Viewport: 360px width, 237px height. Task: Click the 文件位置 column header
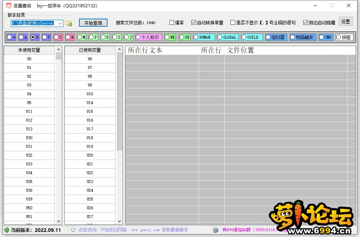(x=286, y=50)
